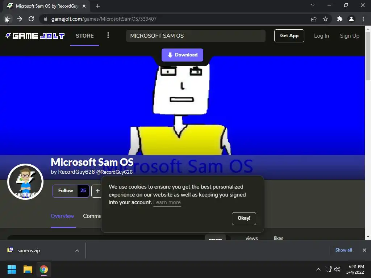Click the Get App button
The height and width of the screenshot is (278, 371).
(x=289, y=36)
